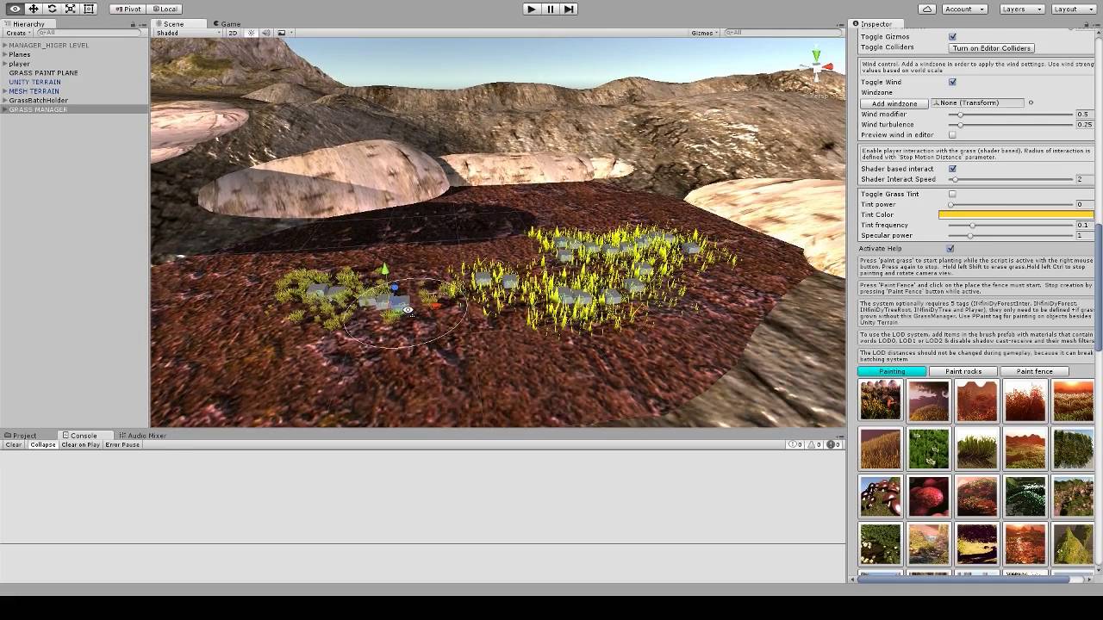
Task: Click the Paint fence button
Action: tap(1034, 371)
